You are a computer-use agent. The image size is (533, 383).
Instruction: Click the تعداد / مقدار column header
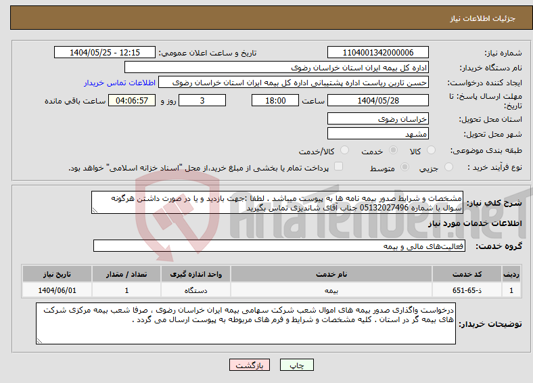126,274
